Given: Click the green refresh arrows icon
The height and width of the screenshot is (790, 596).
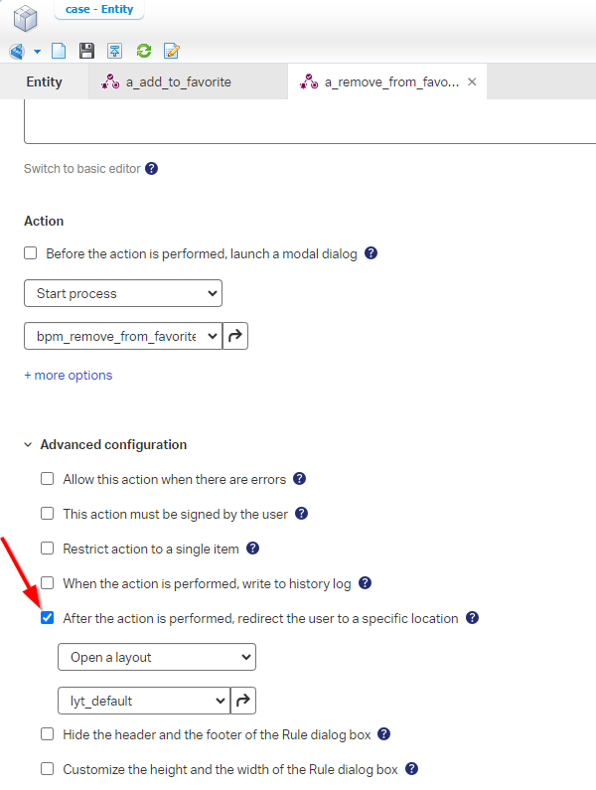Looking at the screenshot, I should click(143, 52).
